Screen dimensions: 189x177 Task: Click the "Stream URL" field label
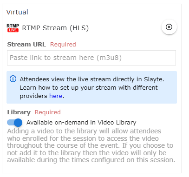click(x=26, y=45)
